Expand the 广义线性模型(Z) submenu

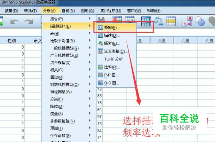(x=69, y=55)
